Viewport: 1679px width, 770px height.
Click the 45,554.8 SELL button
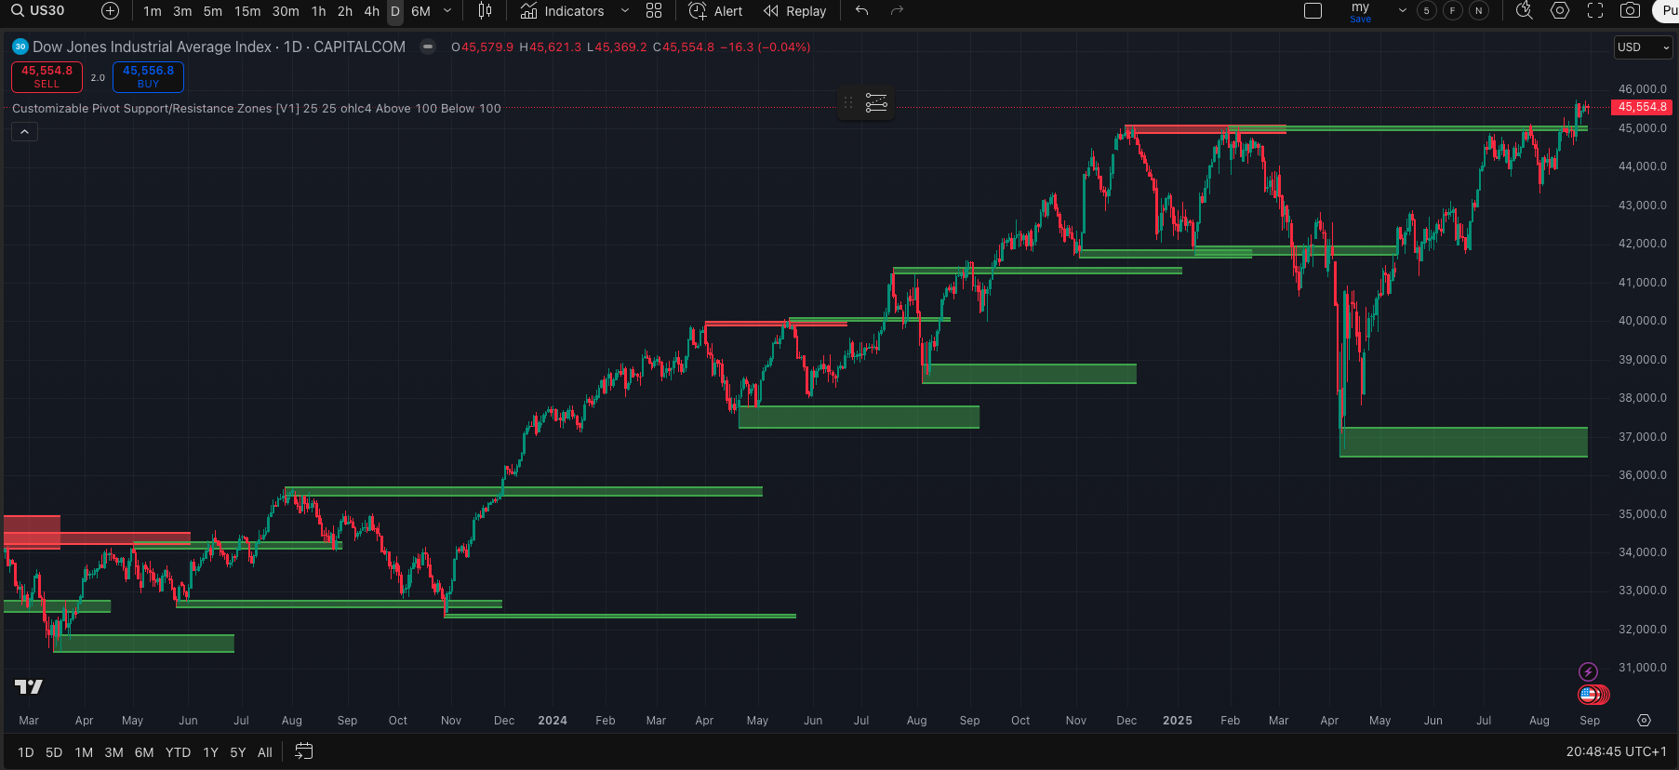[x=47, y=77]
